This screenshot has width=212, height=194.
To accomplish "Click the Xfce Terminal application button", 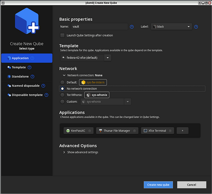I will [157, 131].
